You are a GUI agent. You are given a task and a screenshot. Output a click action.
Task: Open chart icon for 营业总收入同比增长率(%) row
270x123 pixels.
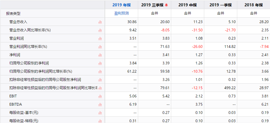(100, 30)
